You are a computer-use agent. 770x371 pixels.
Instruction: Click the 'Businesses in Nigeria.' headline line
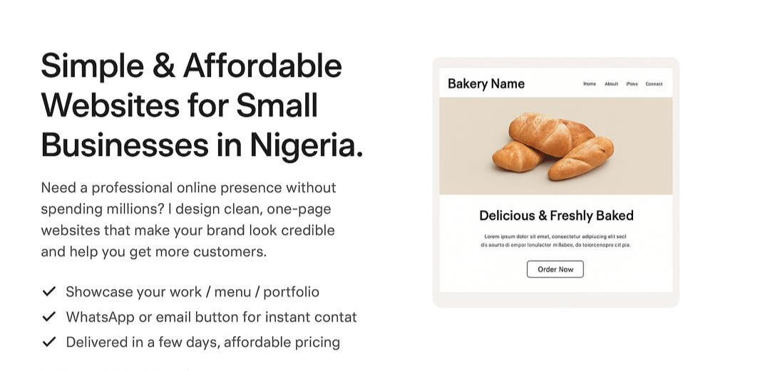coord(202,145)
